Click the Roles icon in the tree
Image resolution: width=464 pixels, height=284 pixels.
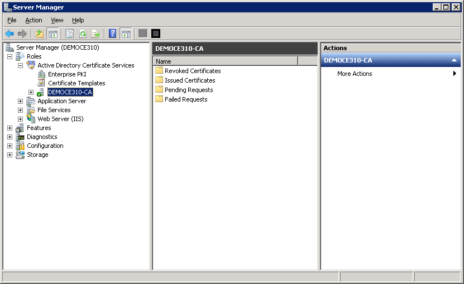[20, 56]
